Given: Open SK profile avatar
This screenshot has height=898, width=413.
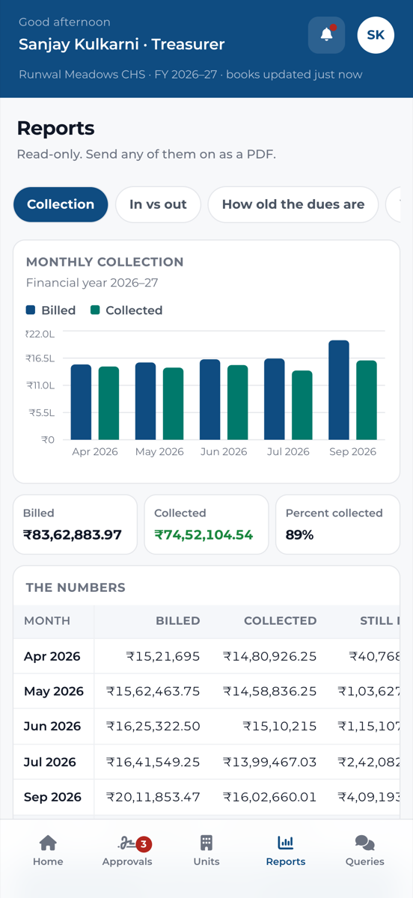Looking at the screenshot, I should [376, 34].
